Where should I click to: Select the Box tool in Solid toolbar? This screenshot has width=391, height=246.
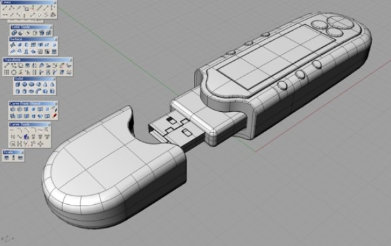18,84
